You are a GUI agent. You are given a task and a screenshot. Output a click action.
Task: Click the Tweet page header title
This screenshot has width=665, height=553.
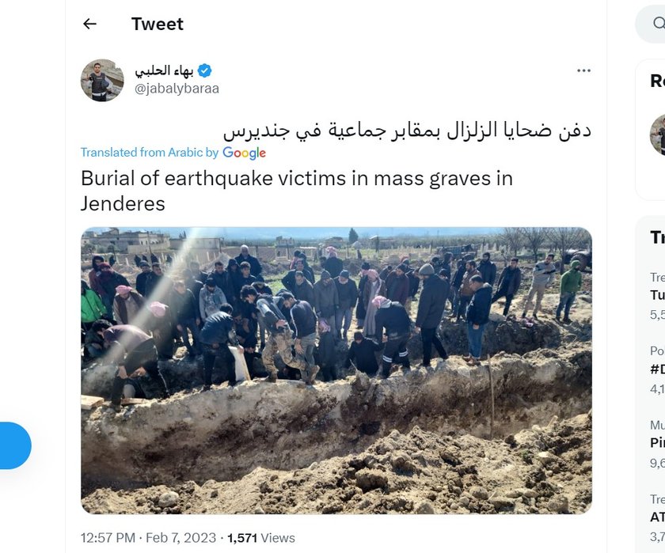(x=158, y=25)
